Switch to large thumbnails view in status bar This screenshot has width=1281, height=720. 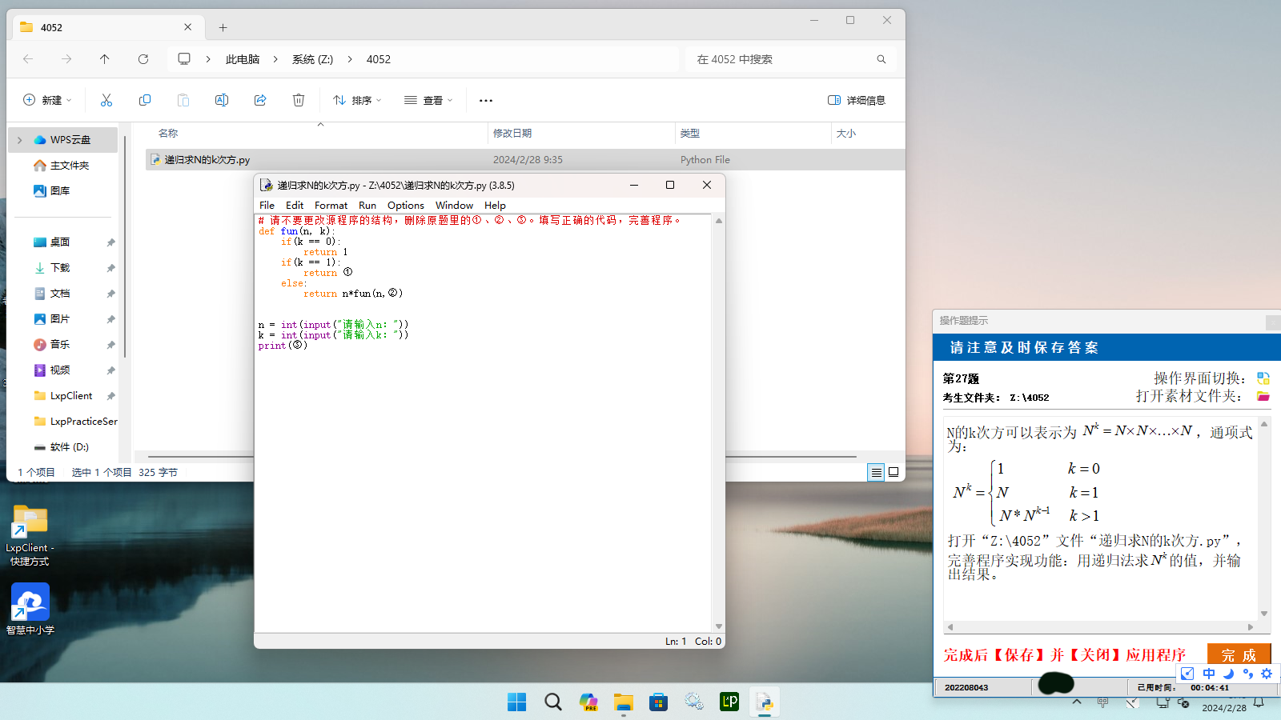pos(893,472)
